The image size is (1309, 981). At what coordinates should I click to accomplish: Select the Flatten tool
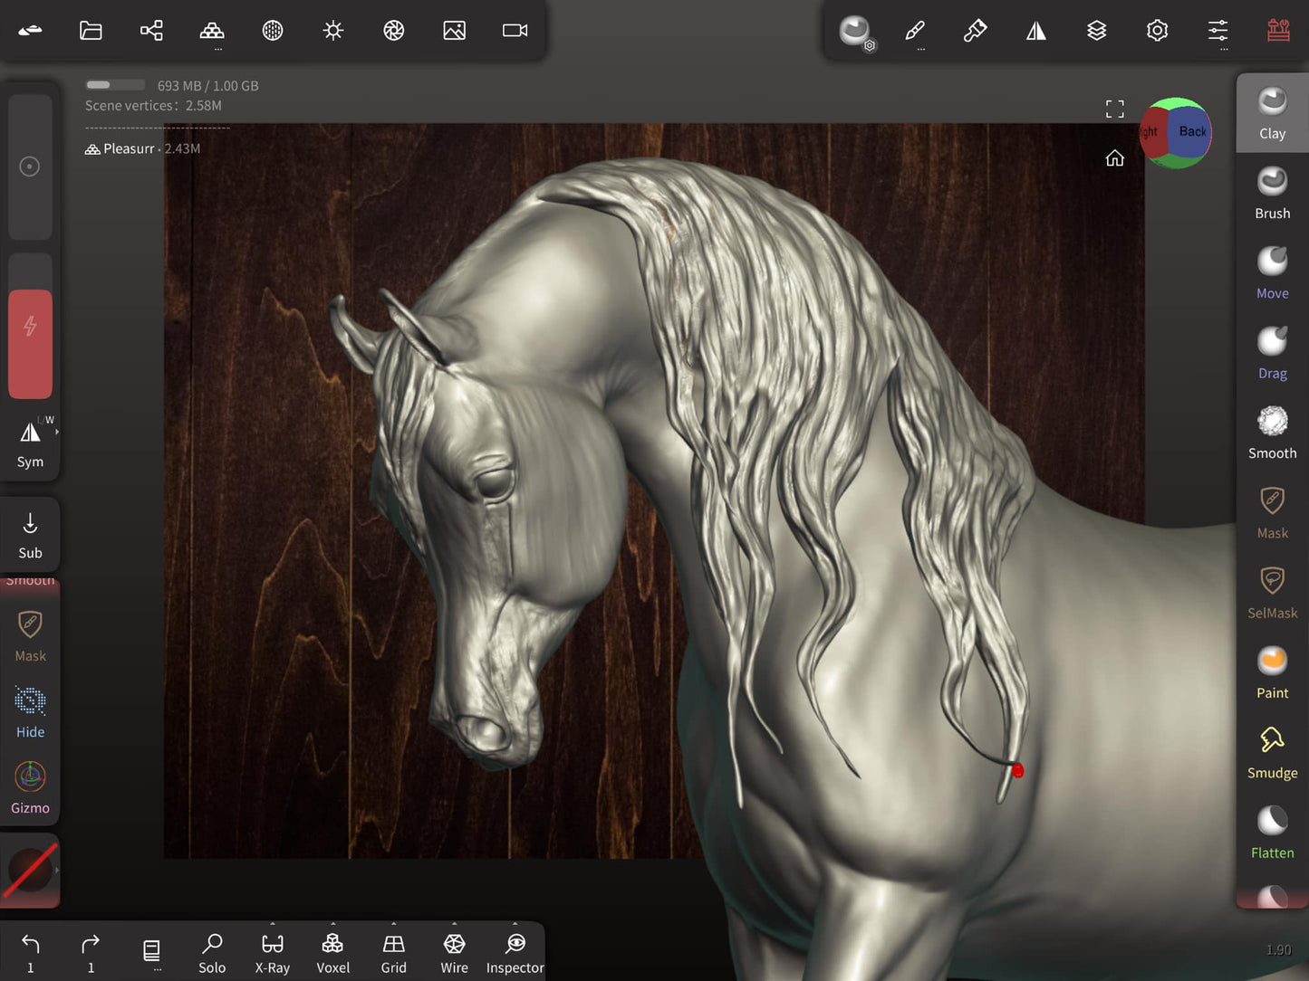(x=1272, y=832)
